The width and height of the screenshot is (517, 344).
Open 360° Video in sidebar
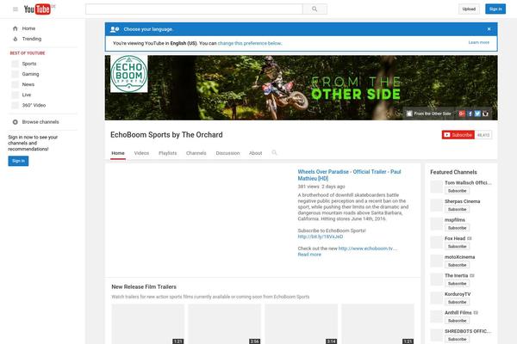[x=34, y=105]
